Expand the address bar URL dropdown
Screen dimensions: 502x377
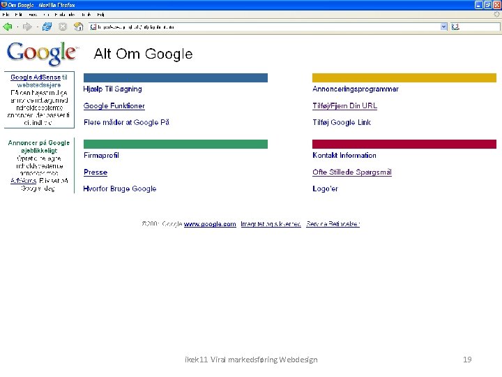443,27
